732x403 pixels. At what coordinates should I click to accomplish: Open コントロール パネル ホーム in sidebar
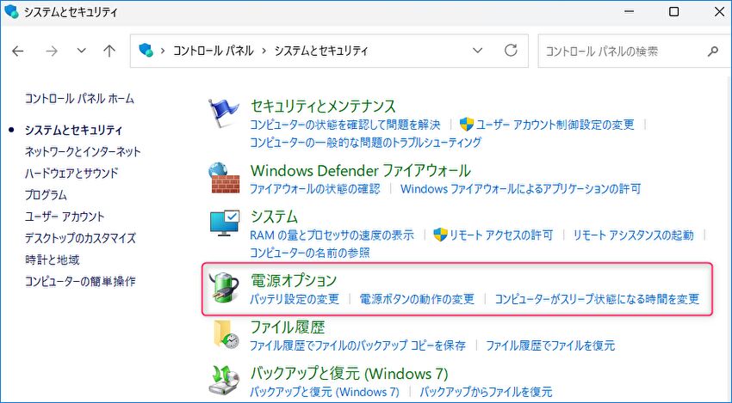click(79, 99)
